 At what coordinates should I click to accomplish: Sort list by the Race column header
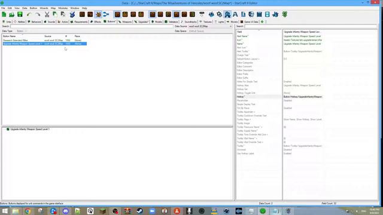coord(77,36)
